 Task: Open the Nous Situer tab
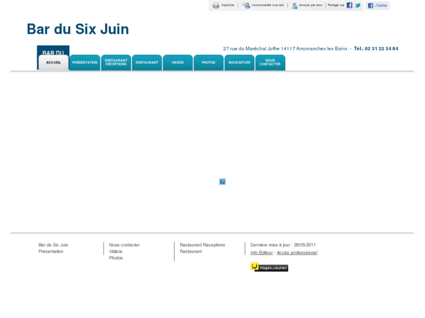click(x=239, y=62)
